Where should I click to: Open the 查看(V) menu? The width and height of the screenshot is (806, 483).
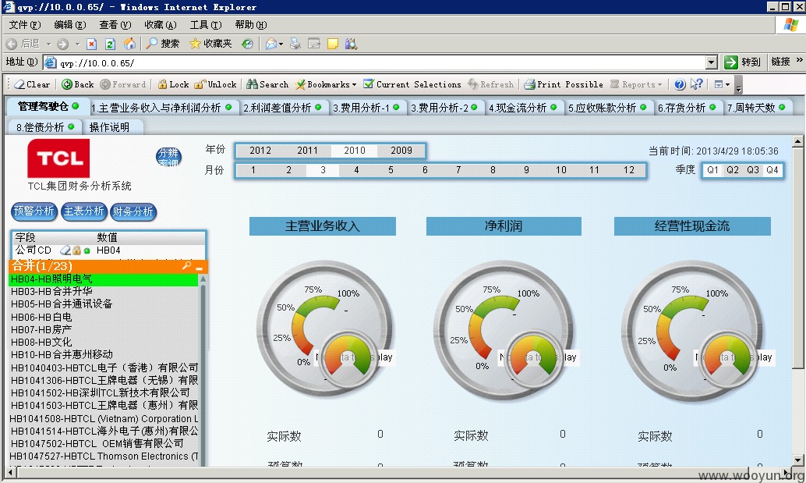(115, 25)
